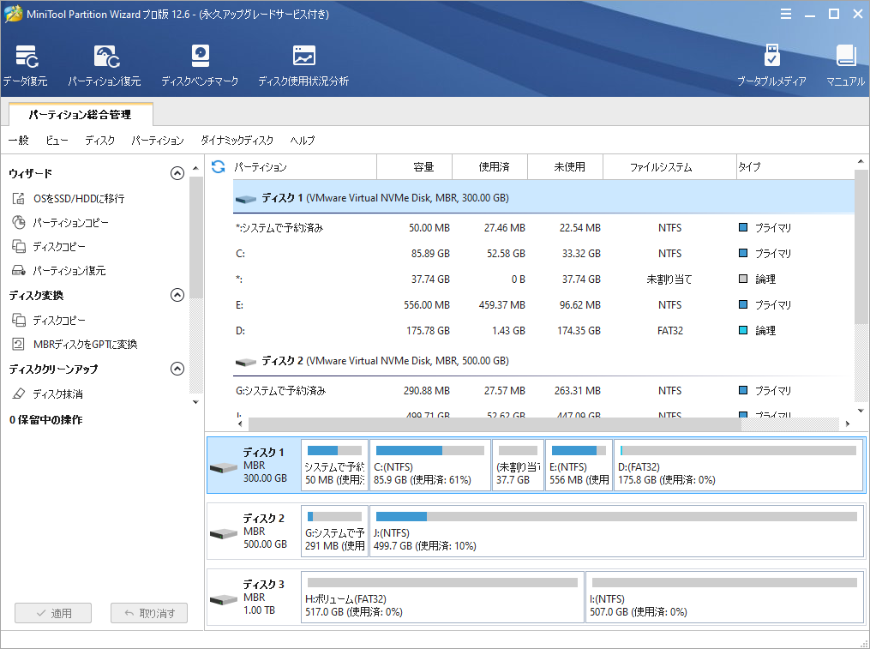870x649 pixels.
Task: Select the D:(FAT32) 175.8 GB block
Action: 739,466
